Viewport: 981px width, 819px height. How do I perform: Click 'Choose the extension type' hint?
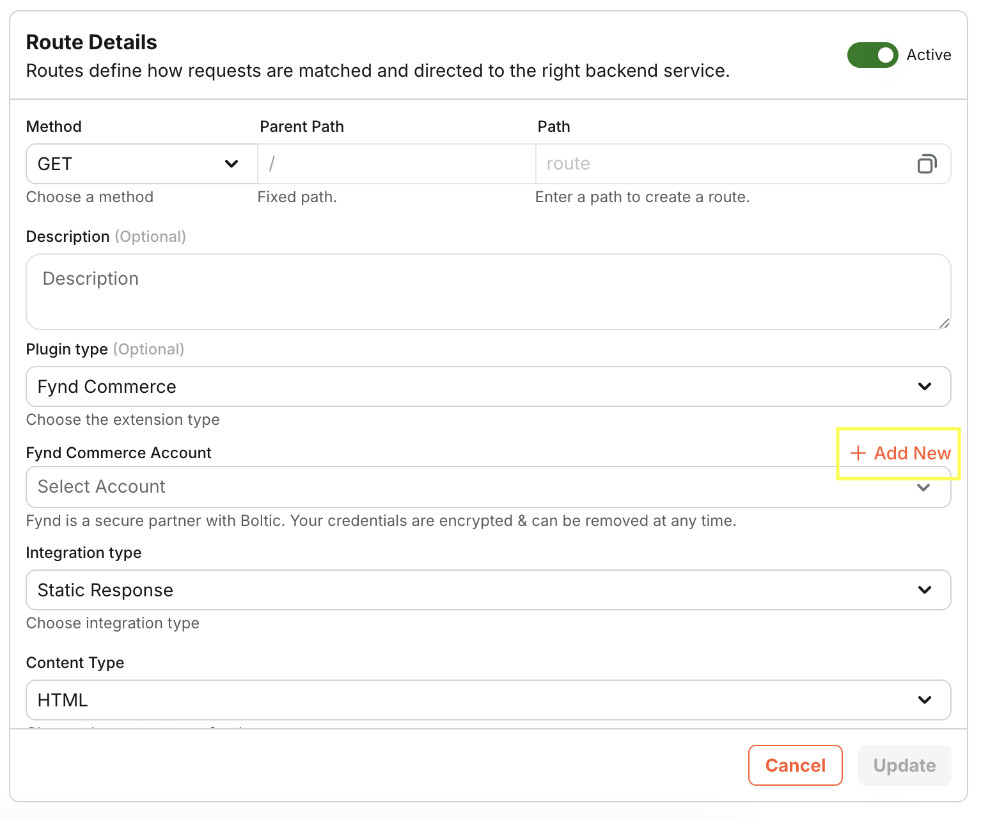(123, 420)
